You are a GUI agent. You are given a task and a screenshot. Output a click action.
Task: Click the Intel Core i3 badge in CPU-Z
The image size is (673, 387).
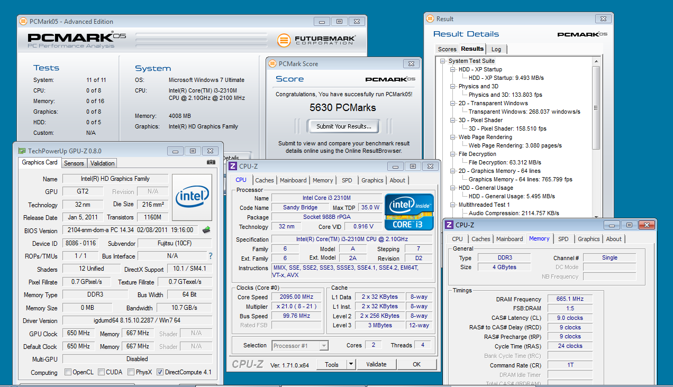(x=410, y=211)
